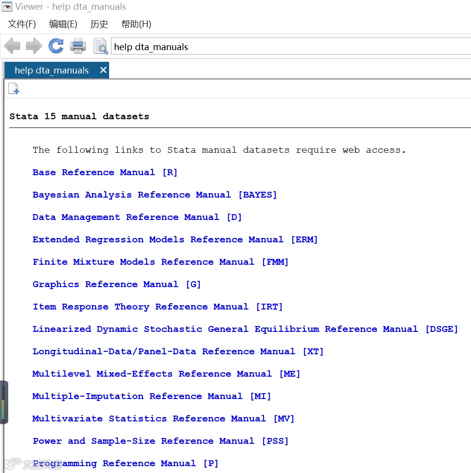The height and width of the screenshot is (473, 471).
Task: Click the command box showing help dta_manuals
Action: [291, 46]
